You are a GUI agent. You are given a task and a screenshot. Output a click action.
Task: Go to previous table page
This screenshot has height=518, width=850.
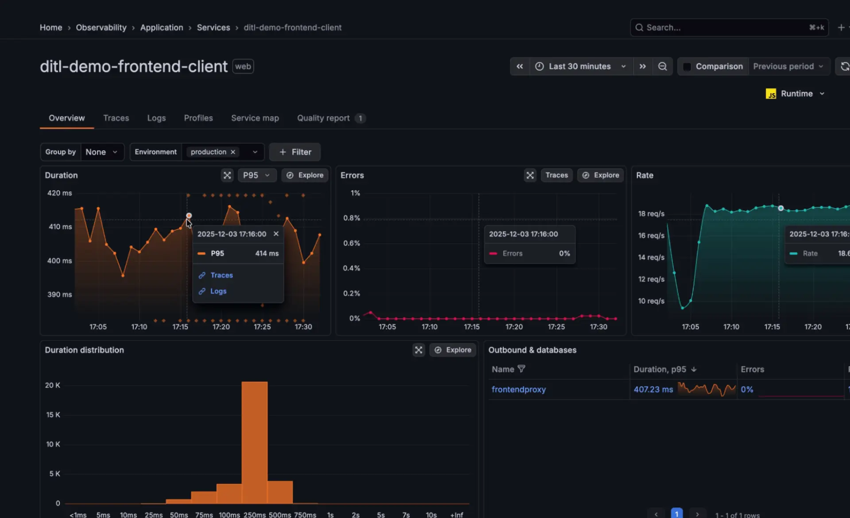click(656, 514)
